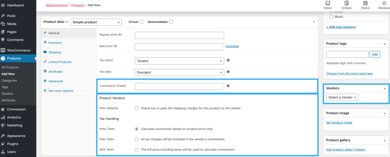Focus the Regular price input field

point(179,35)
